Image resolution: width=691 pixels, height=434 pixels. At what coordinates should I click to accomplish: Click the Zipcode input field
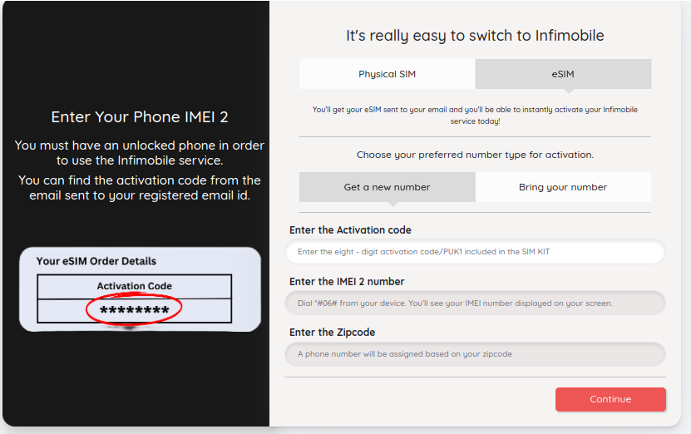tap(475, 354)
